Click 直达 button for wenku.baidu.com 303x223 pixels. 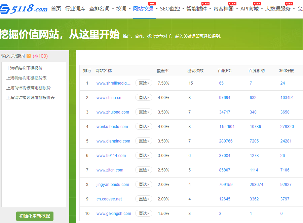coord(144,127)
